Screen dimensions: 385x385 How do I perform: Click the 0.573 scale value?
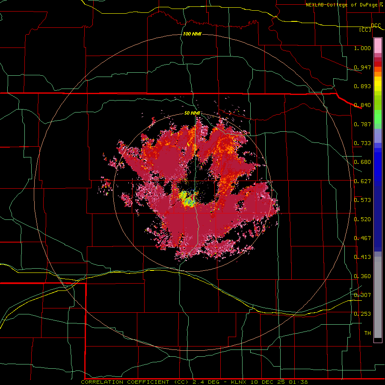click(362, 200)
